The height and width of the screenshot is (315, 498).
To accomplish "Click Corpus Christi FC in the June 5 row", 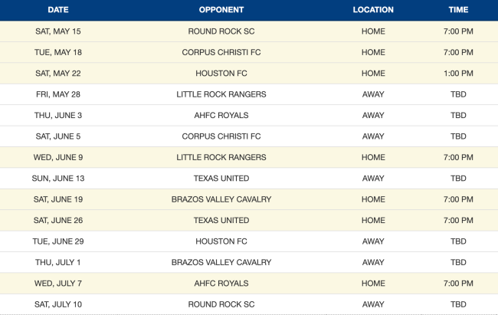I will click(221, 136).
